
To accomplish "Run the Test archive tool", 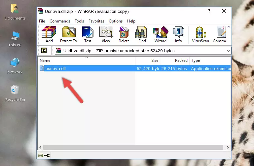I will [88, 34].
